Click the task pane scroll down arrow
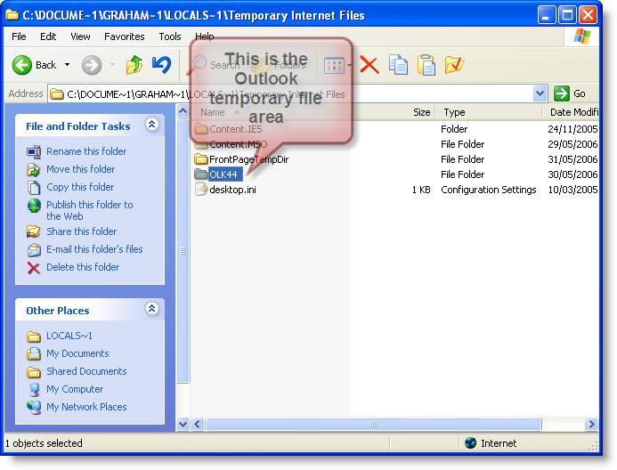Screen dimensions: 617x470 tap(183, 424)
